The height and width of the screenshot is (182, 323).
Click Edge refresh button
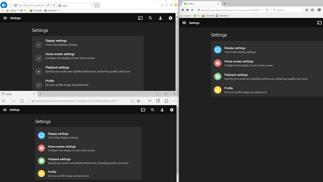pos(22,101)
